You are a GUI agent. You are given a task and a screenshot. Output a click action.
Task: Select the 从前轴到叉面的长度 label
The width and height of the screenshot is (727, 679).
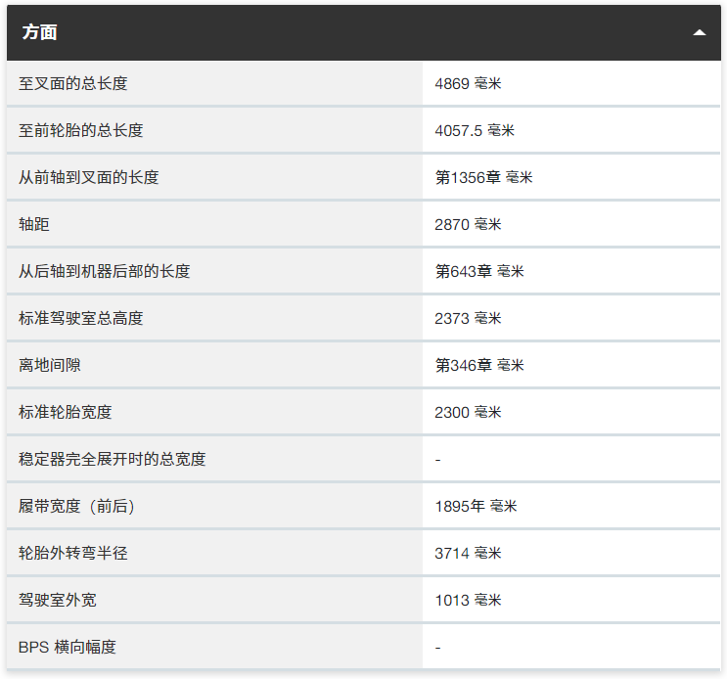pyautogui.click(x=89, y=178)
